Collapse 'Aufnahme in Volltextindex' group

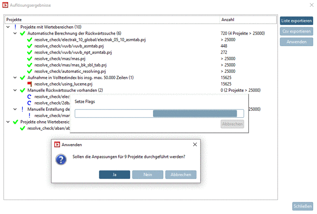point(15,78)
